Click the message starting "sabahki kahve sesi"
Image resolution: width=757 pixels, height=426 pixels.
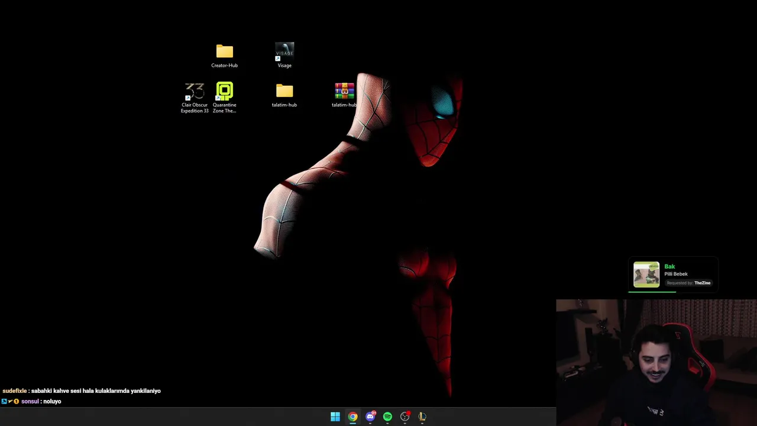tap(96, 391)
